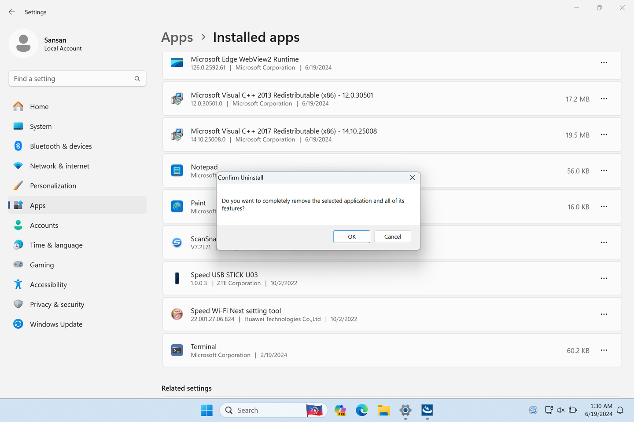This screenshot has width=634, height=422.
Task: Open Privacy & security settings
Action: coord(57,304)
